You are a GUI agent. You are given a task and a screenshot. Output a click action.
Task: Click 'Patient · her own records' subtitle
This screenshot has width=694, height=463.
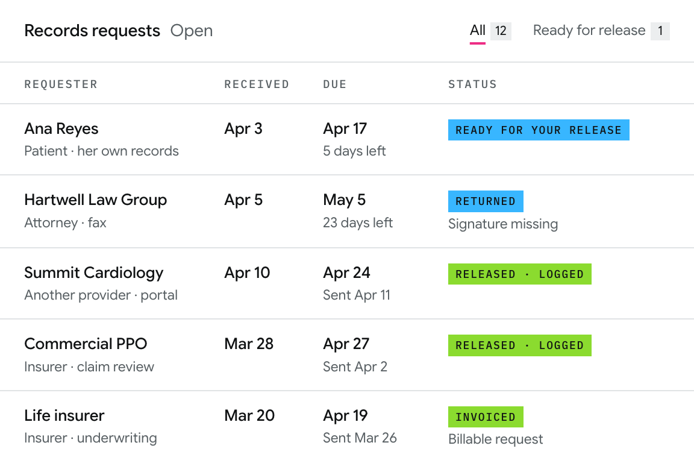click(x=101, y=151)
